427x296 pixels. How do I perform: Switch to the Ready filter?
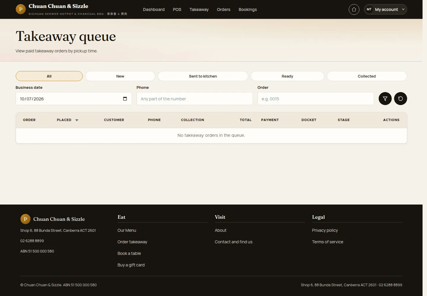click(287, 76)
